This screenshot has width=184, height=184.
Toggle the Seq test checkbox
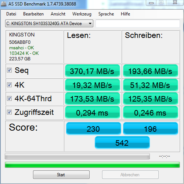tap(9, 70)
